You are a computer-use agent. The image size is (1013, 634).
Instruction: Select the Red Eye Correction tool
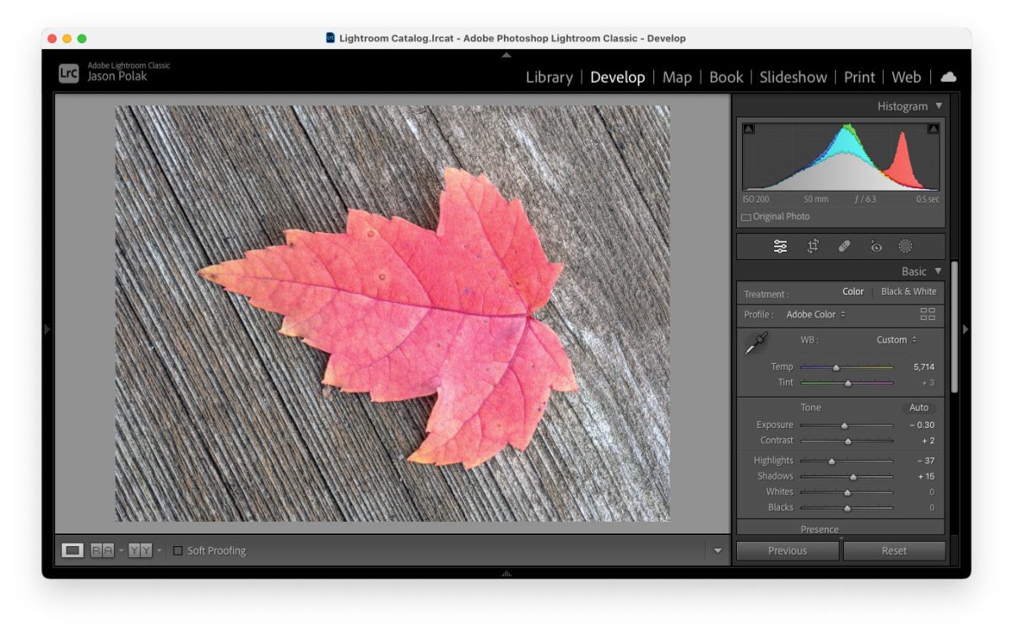point(876,247)
